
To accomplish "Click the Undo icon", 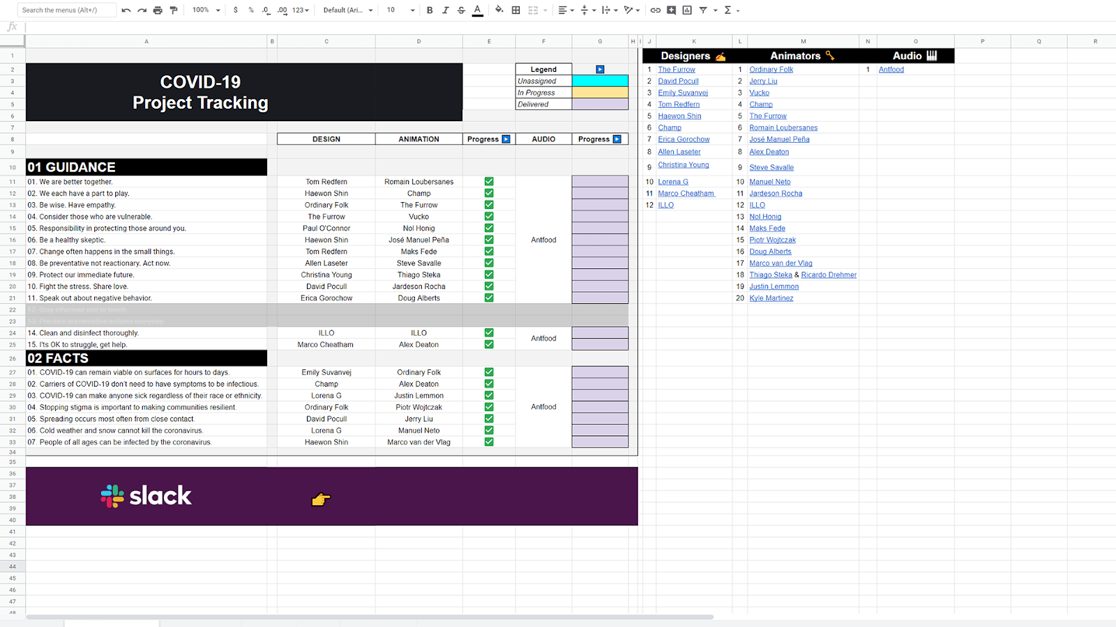I will [x=126, y=10].
